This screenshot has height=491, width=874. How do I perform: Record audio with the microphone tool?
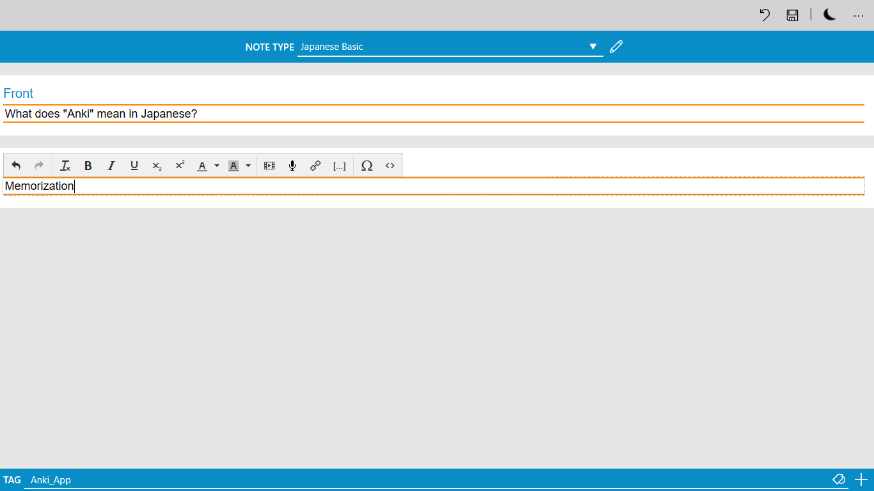(x=292, y=166)
